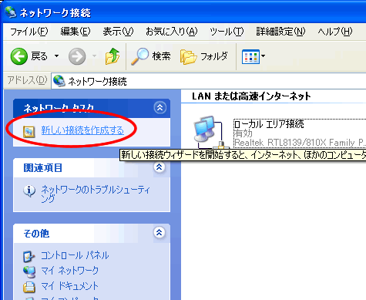Collapse the その他 panel
This screenshot has height=300, width=366.
click(x=159, y=233)
